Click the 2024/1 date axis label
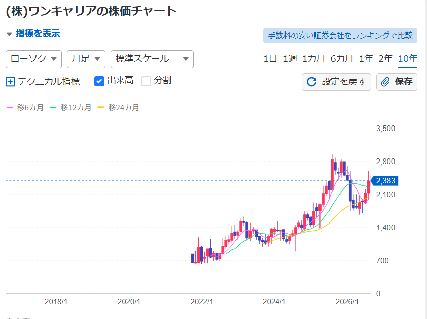Image resolution: width=427 pixels, height=319 pixels. [x=274, y=302]
